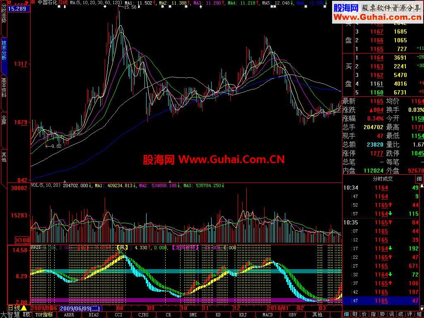Select the 细 detail tab at bottom right
Viewport: 424px width, 318px height.
tap(347, 315)
